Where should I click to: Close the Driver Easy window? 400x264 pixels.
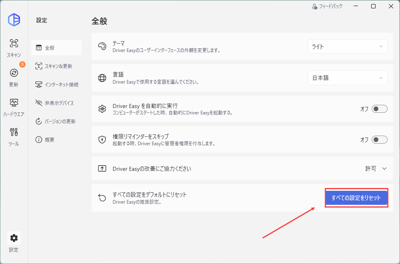coord(391,6)
